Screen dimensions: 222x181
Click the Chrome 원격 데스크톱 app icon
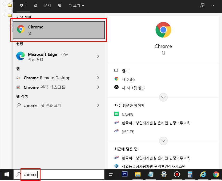click(18, 87)
